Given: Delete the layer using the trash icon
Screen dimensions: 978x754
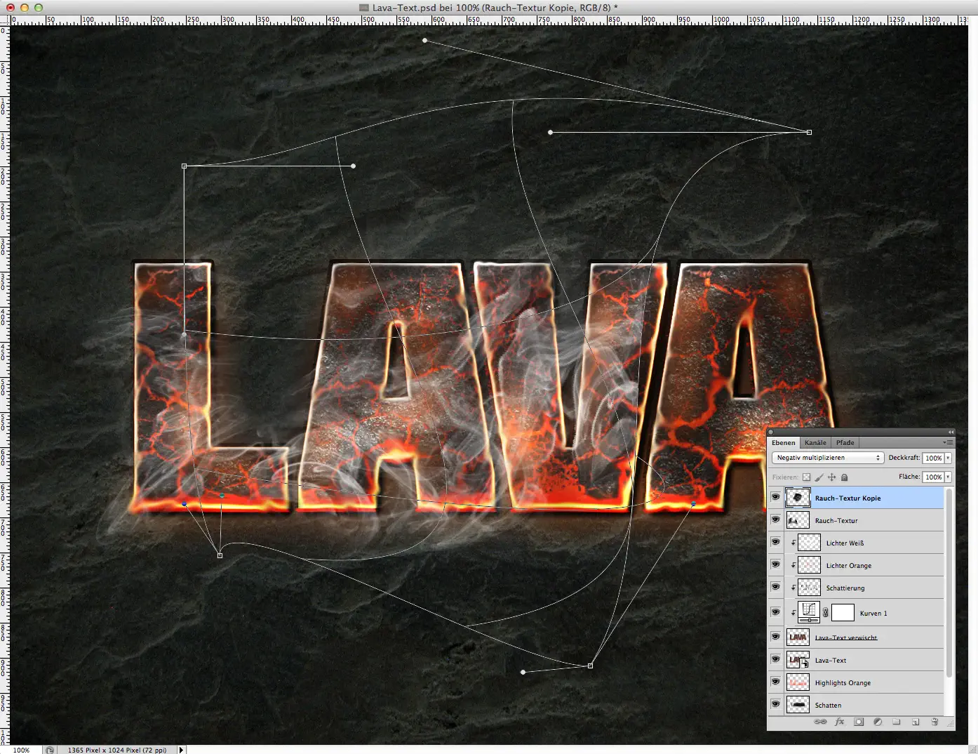Looking at the screenshot, I should pyautogui.click(x=935, y=722).
